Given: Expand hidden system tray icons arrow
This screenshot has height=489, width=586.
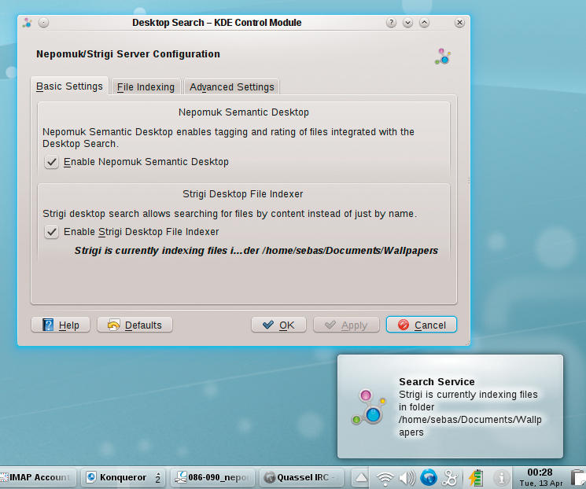Looking at the screenshot, I should [x=361, y=477].
